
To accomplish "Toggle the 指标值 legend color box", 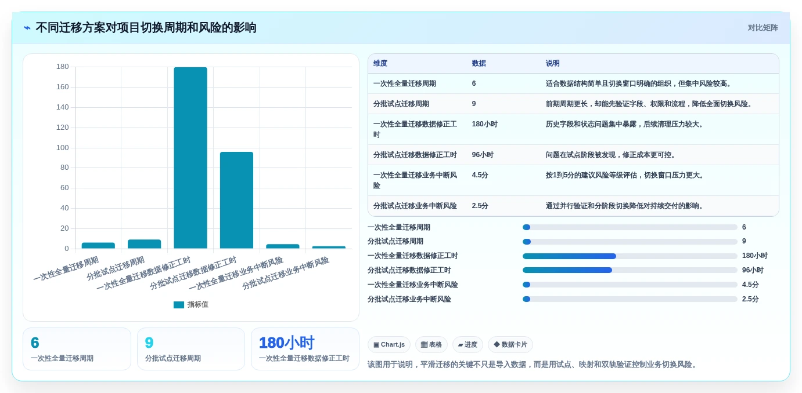I will click(179, 305).
